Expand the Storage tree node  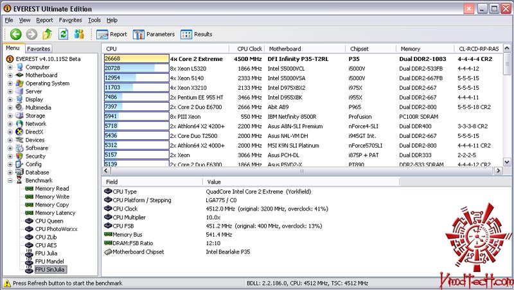pyautogui.click(x=10, y=115)
